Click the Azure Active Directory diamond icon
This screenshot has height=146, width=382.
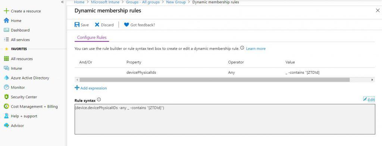click(6, 78)
